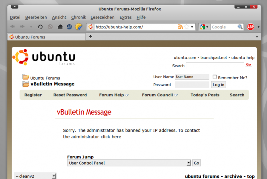
Task: Click the ubuntu forums footer link
Action: click(202, 176)
